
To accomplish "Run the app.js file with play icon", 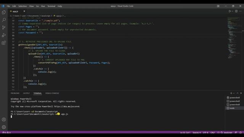I will click(230, 11).
